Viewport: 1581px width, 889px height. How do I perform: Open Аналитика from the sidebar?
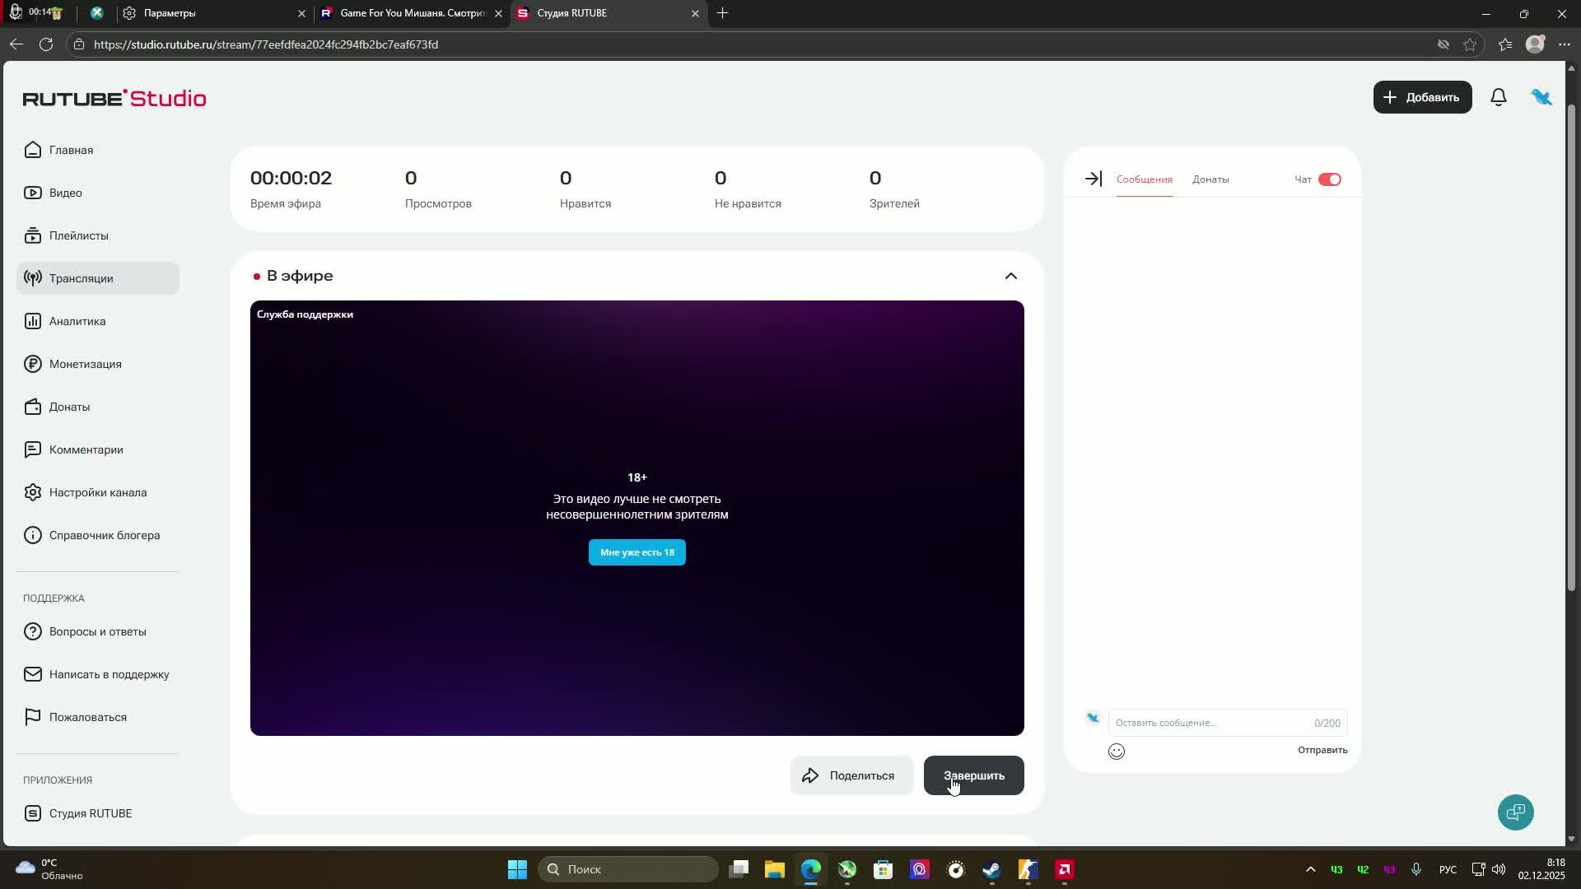coord(77,321)
